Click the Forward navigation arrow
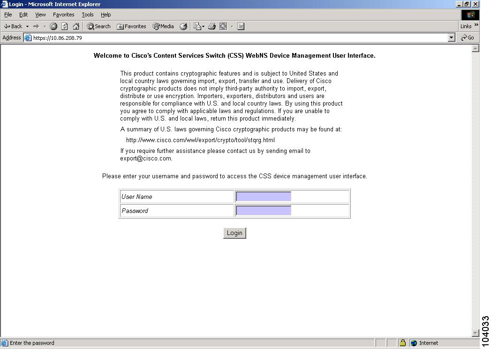This screenshot has width=491, height=349. click(x=36, y=26)
